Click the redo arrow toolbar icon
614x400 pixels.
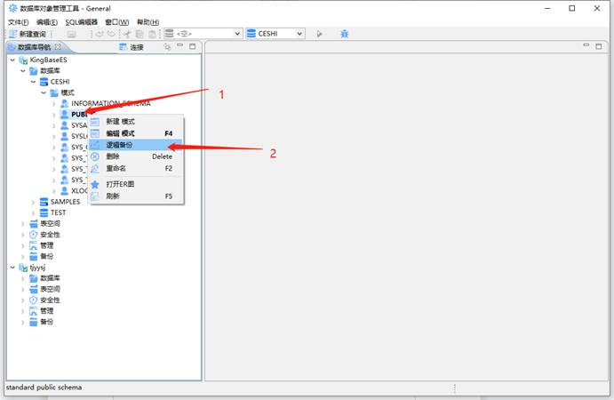(x=112, y=34)
